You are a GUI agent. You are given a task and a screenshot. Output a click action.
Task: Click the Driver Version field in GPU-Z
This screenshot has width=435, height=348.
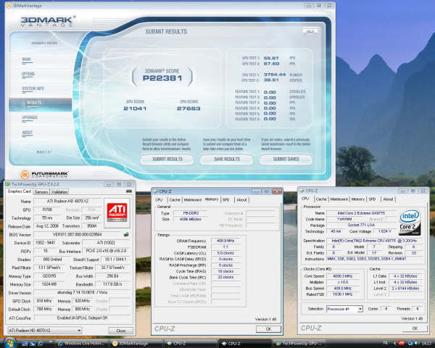click(x=82, y=292)
